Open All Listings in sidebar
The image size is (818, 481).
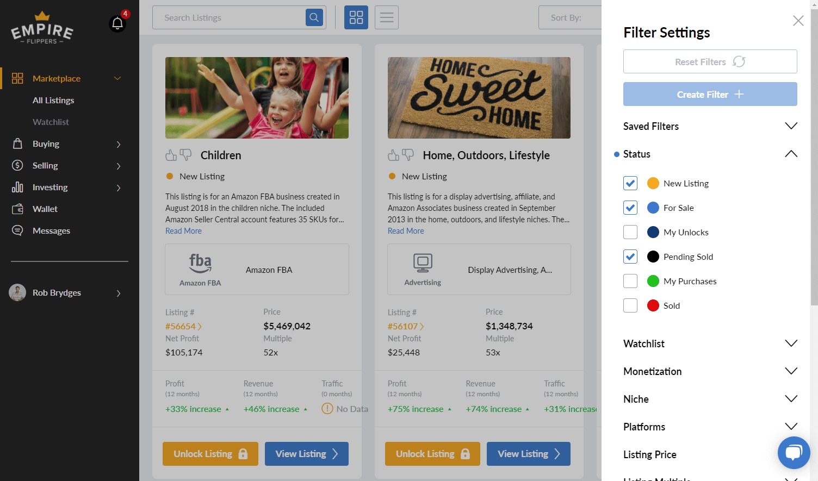(53, 100)
